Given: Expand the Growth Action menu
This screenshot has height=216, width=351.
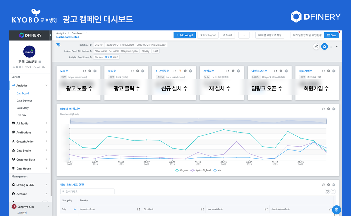Looking at the screenshot, I should coord(46,141).
